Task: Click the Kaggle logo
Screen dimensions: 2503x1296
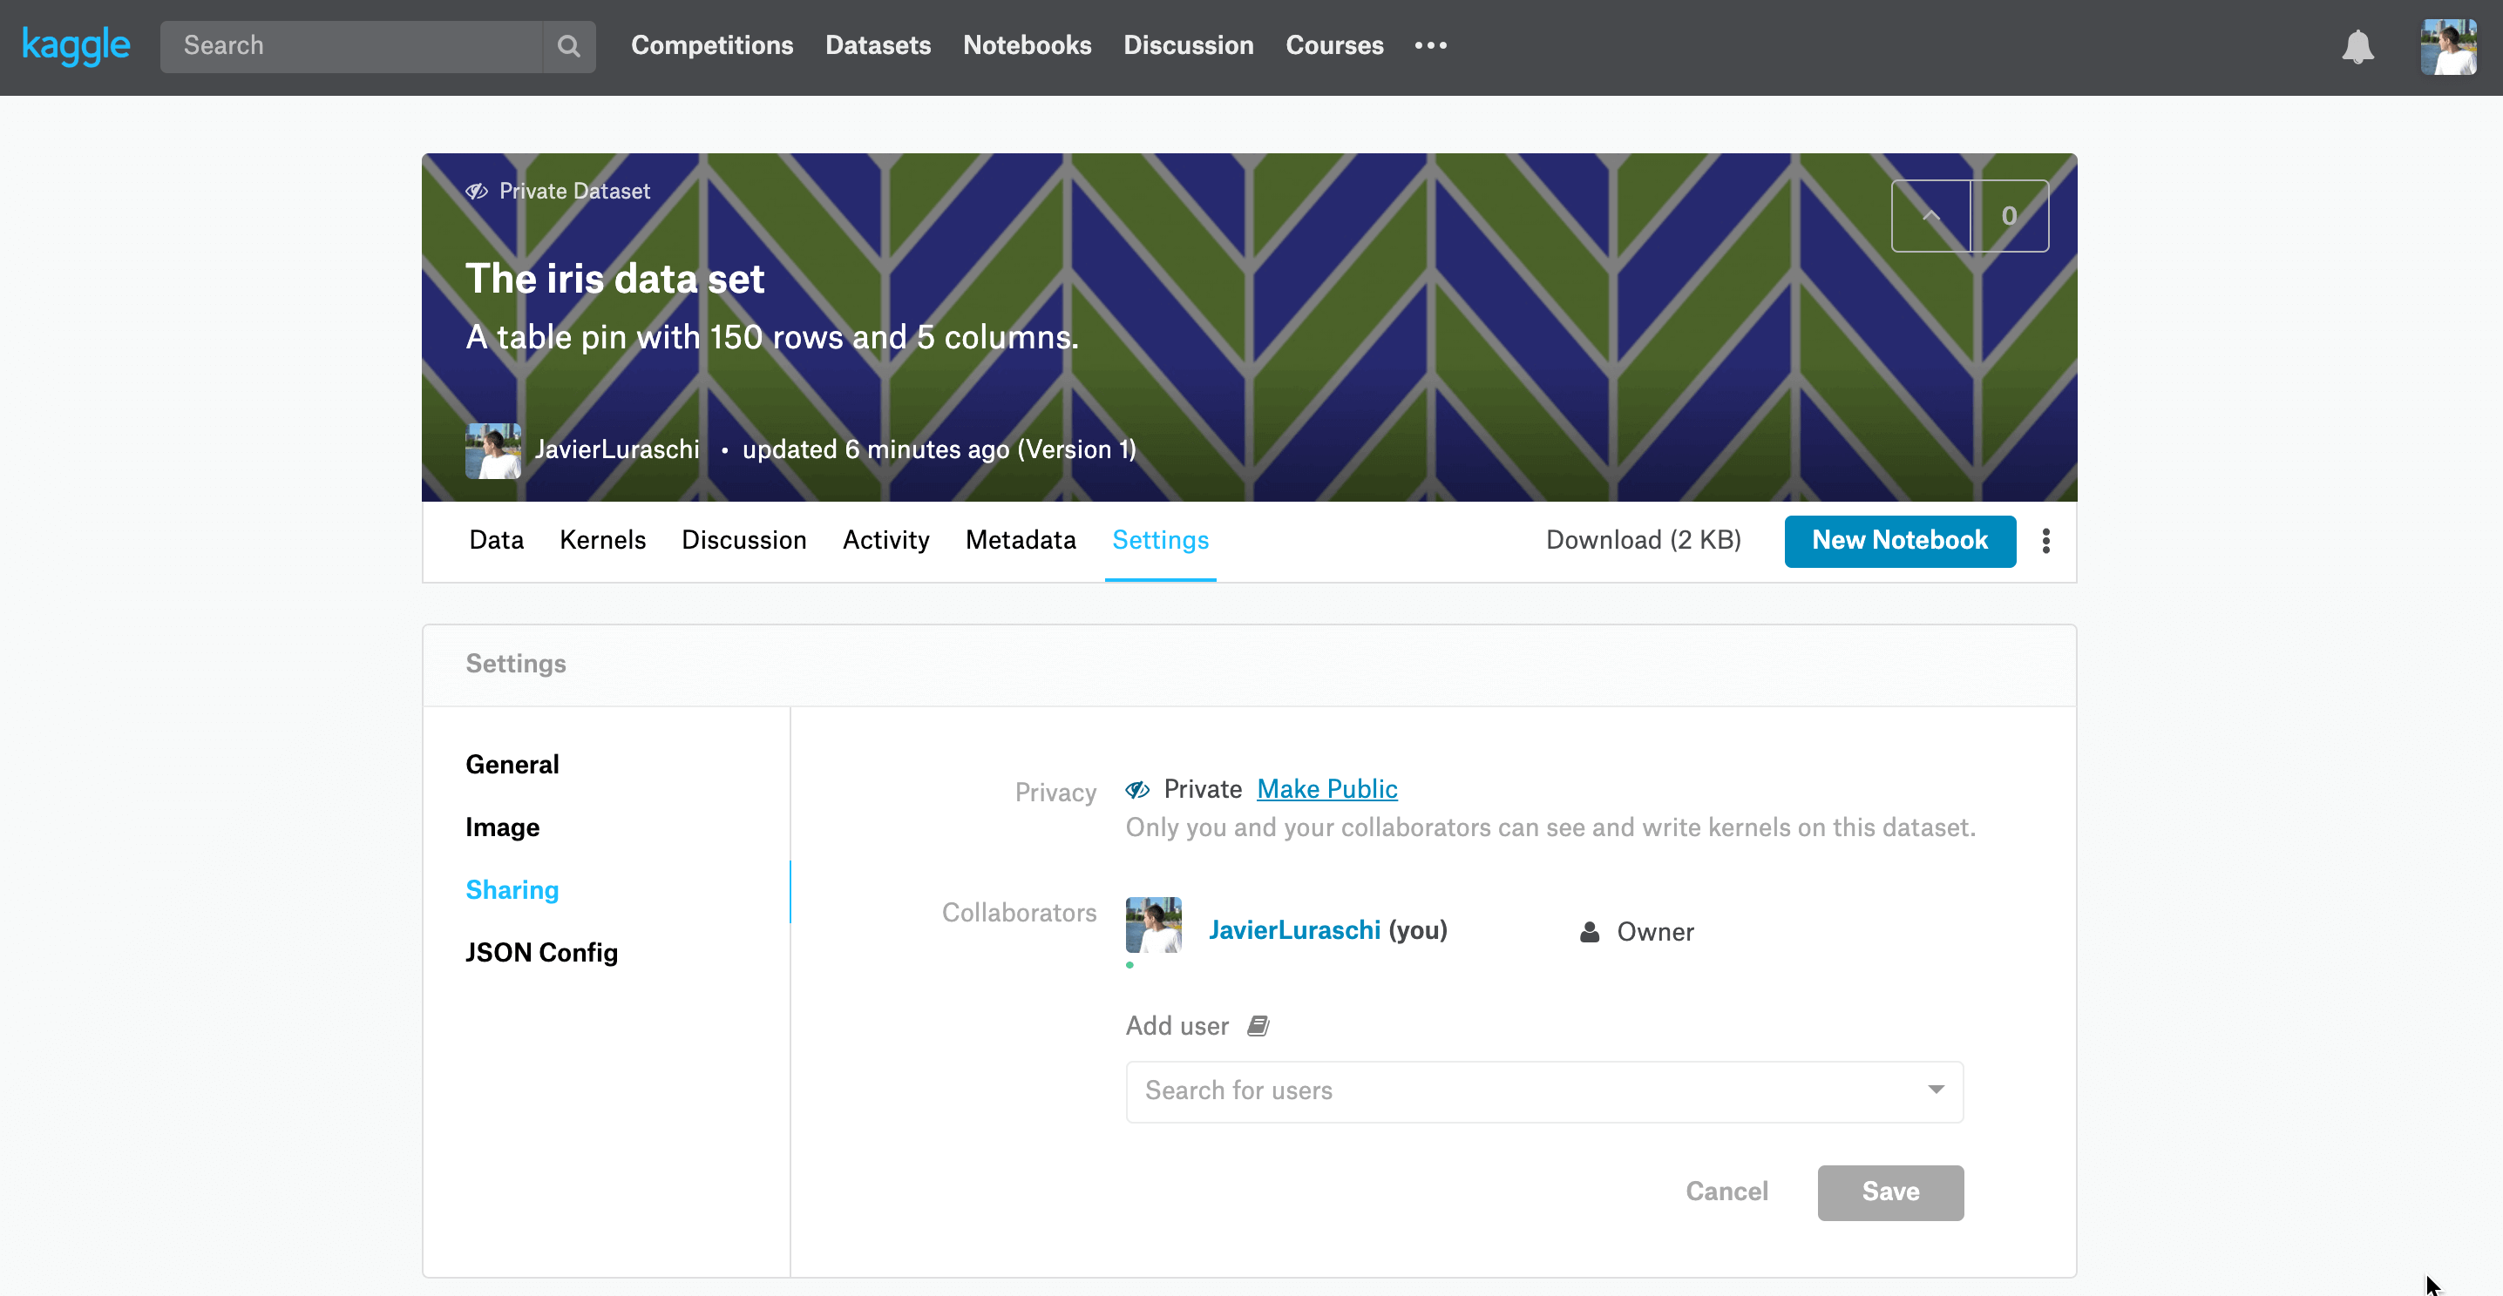Action: (76, 45)
